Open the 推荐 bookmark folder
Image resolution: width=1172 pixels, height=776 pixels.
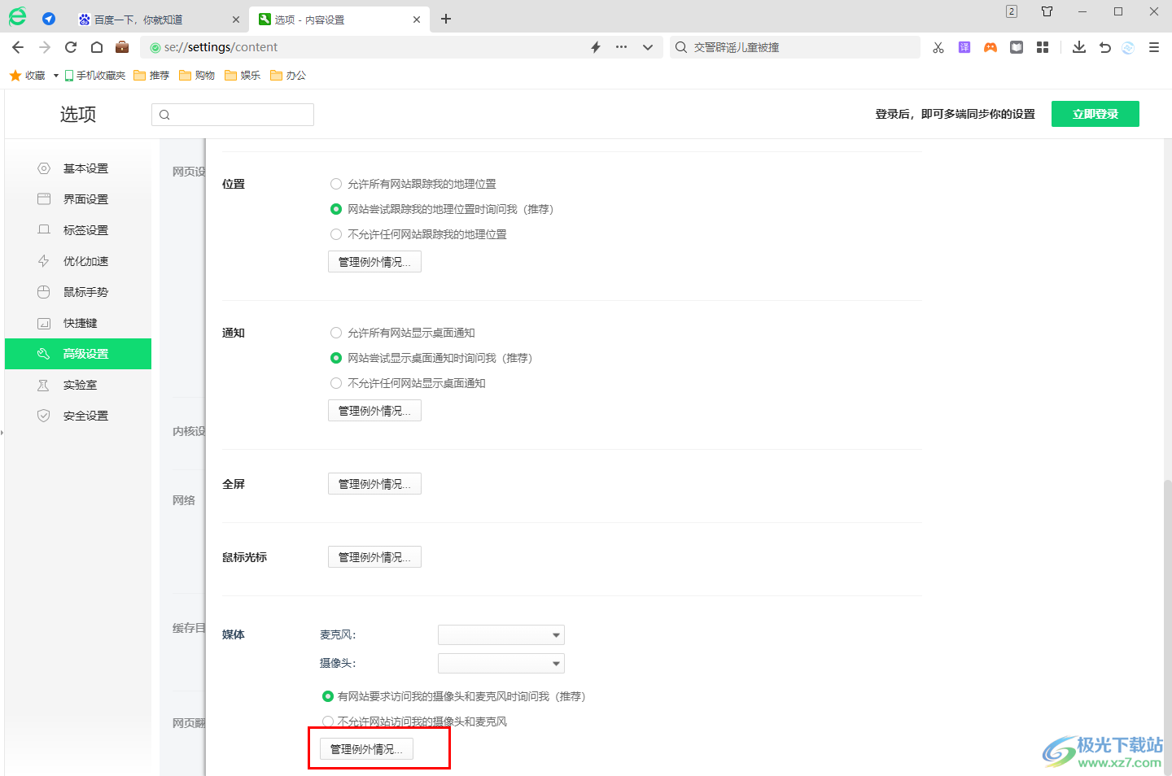click(x=151, y=75)
